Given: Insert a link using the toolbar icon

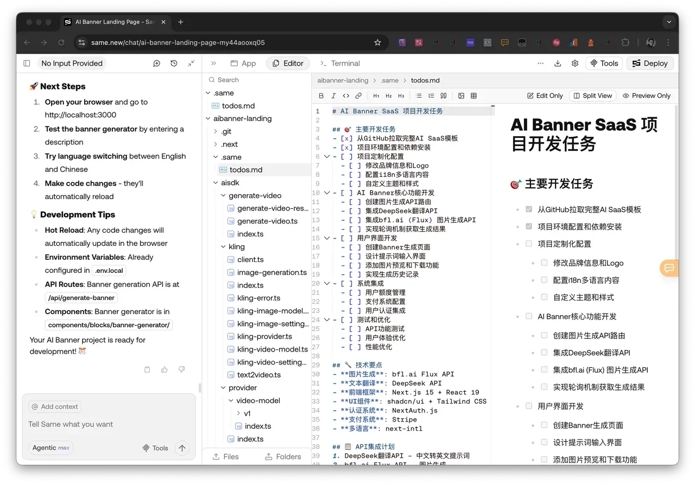Looking at the screenshot, I should tap(358, 96).
